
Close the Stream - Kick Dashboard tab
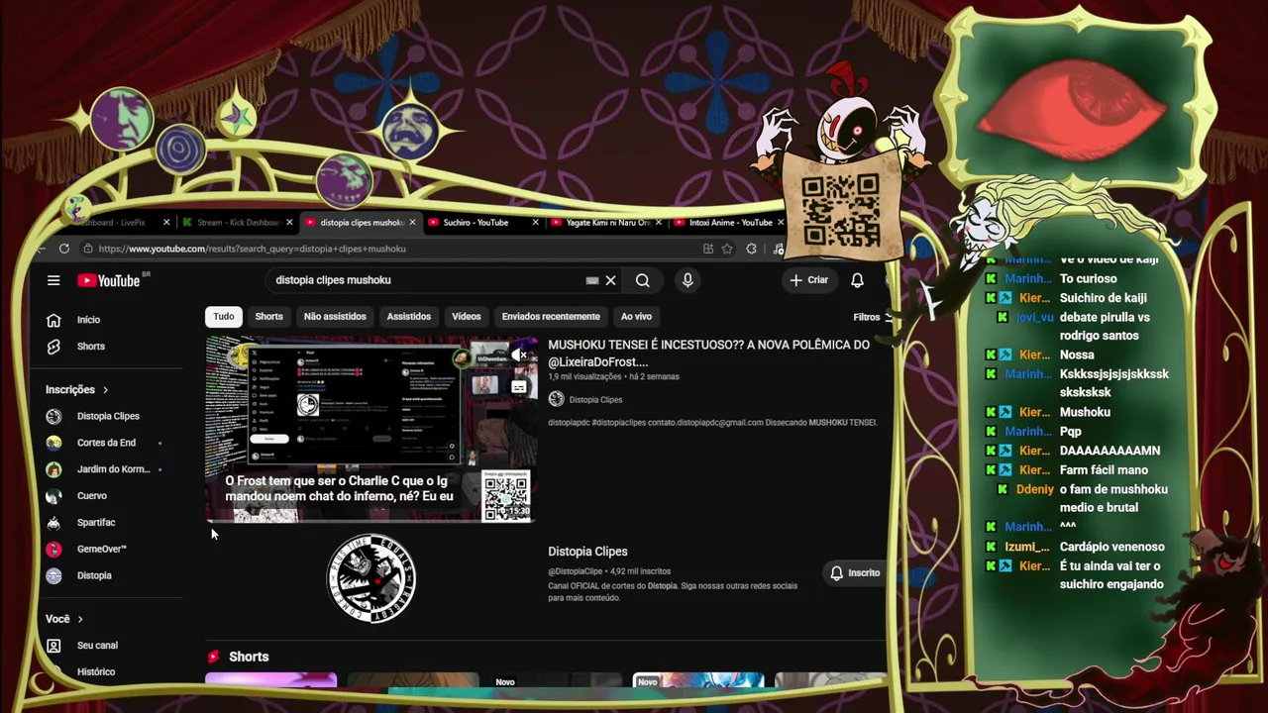[x=289, y=223]
